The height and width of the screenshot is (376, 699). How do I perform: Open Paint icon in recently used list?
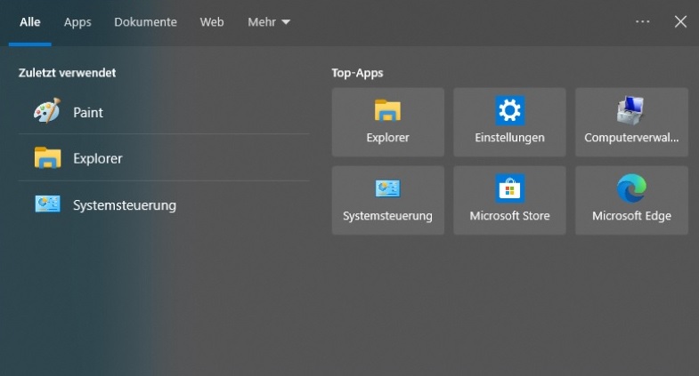47,110
